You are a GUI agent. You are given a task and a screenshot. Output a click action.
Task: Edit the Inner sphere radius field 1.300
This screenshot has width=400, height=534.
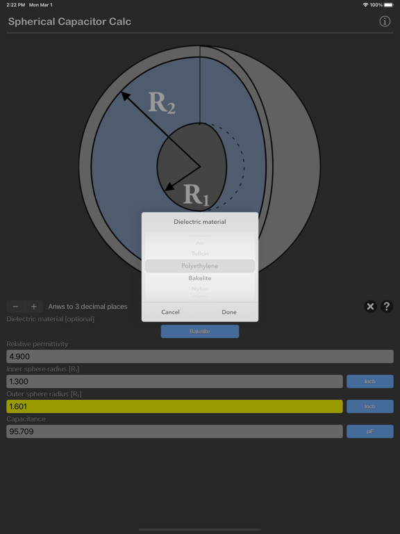[174, 382]
